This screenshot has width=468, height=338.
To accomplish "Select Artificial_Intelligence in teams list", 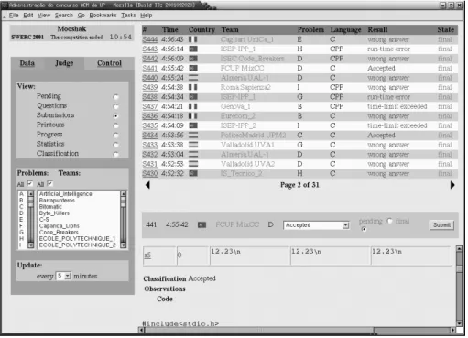I will [65, 194].
